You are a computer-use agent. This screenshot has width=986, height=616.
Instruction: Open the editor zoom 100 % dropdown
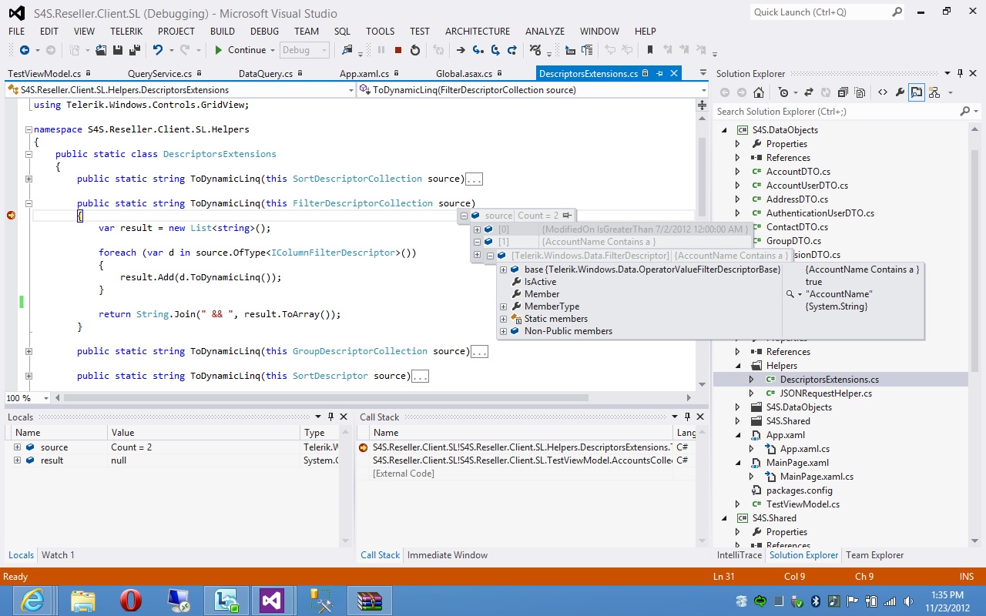46,398
